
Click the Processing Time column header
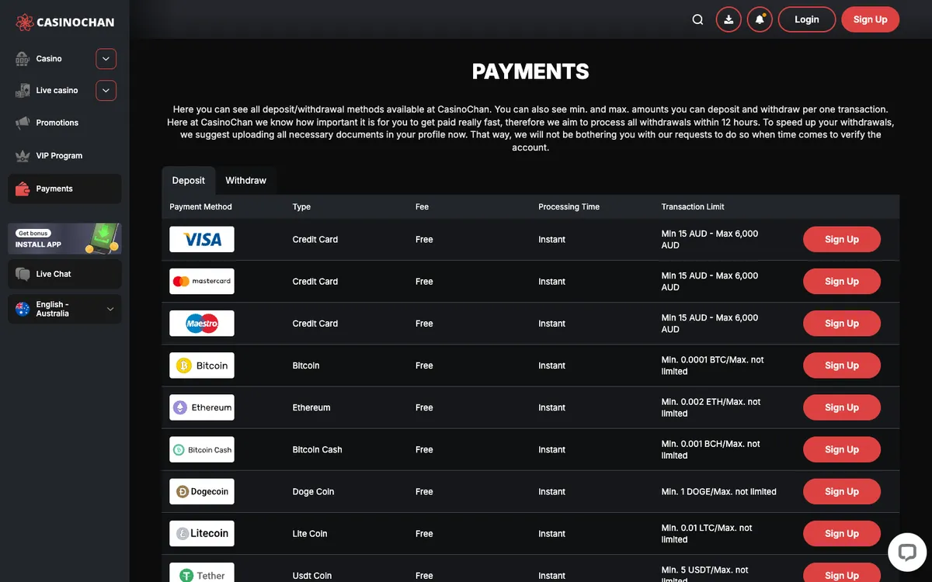click(x=569, y=207)
